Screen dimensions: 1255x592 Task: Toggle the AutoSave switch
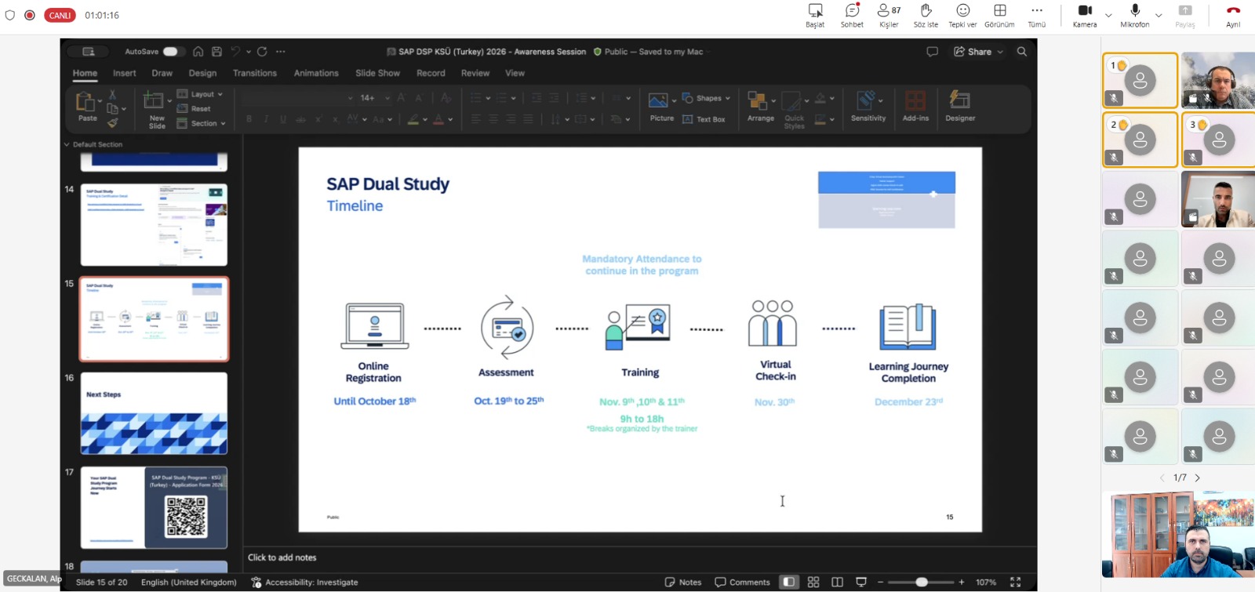pyautogui.click(x=173, y=52)
